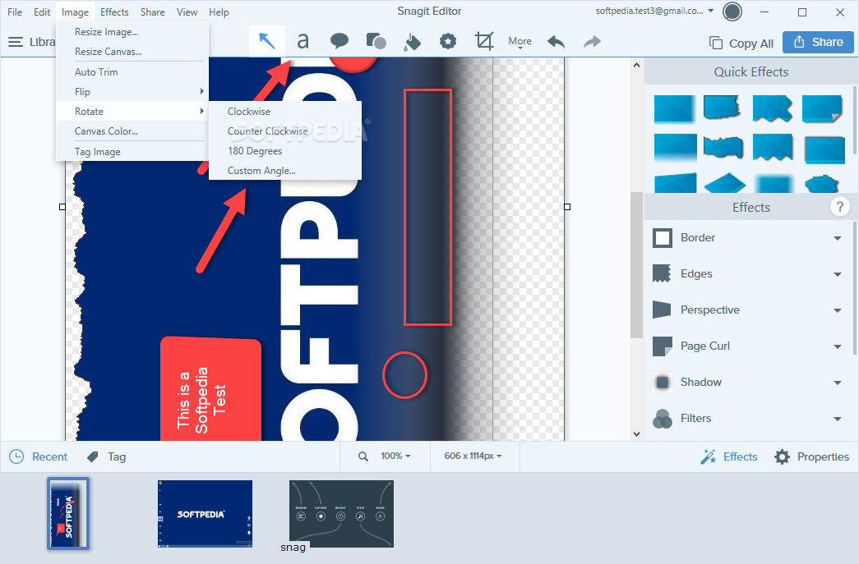Screen dimensions: 859x564
Task: Open the View menu
Action: (x=187, y=12)
